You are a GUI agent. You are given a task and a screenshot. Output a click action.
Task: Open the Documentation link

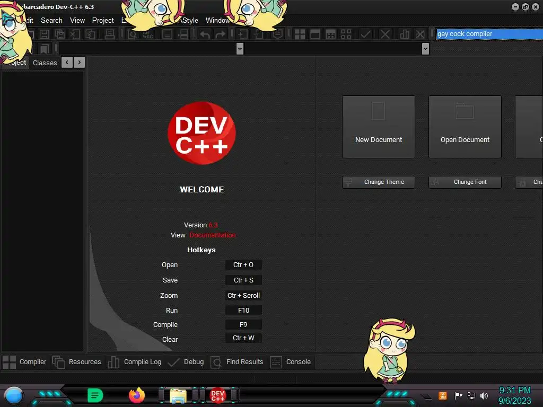tap(212, 235)
